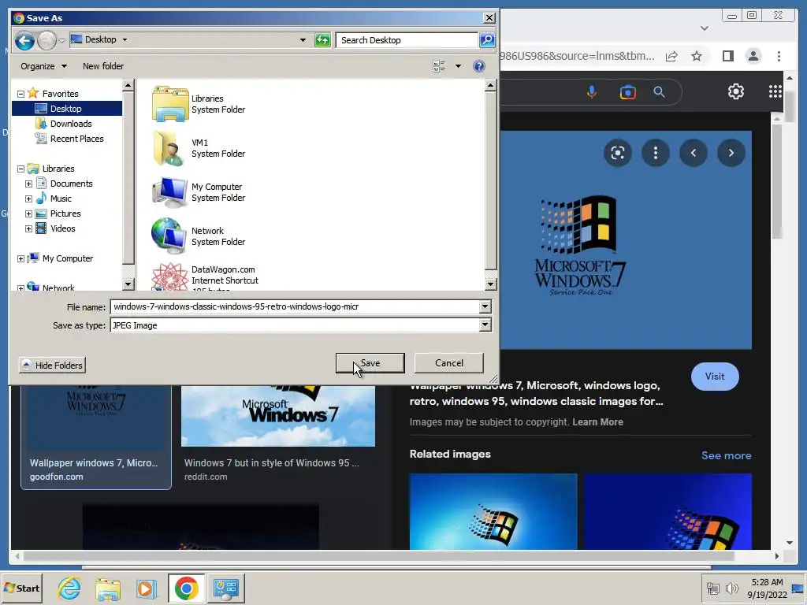
Task: Select Desktop in Favorites
Action: tap(66, 109)
